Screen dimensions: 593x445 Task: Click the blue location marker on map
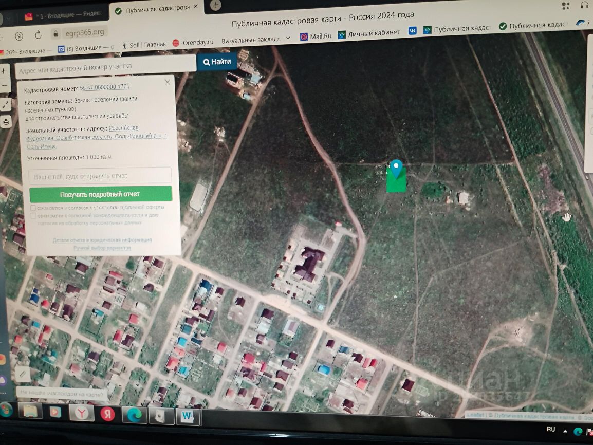pyautogui.click(x=396, y=169)
